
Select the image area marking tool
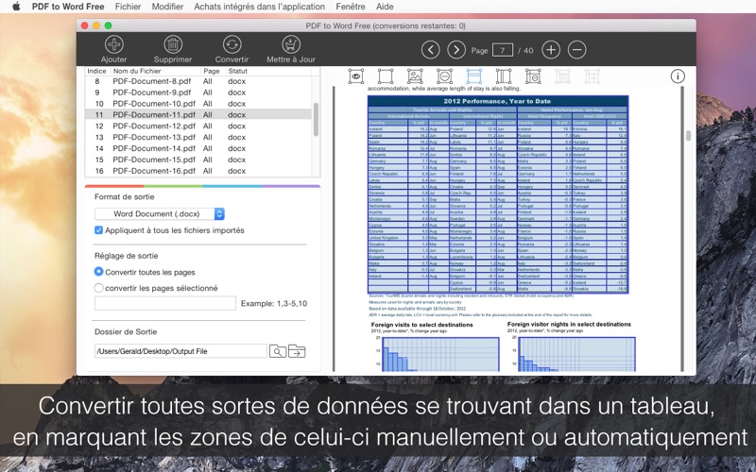point(415,76)
